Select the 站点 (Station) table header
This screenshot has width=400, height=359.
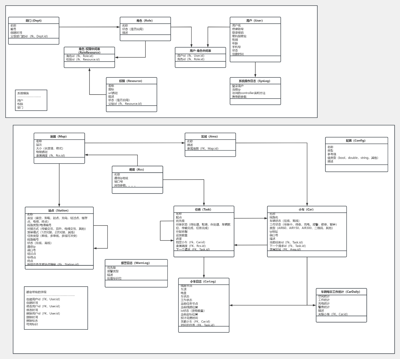(x=59, y=211)
